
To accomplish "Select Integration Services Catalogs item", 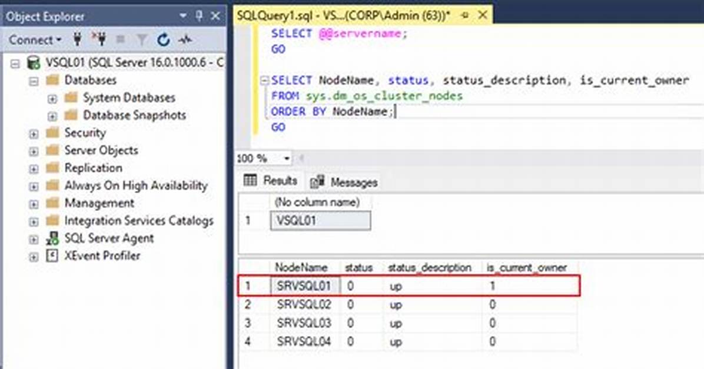I will click(139, 220).
